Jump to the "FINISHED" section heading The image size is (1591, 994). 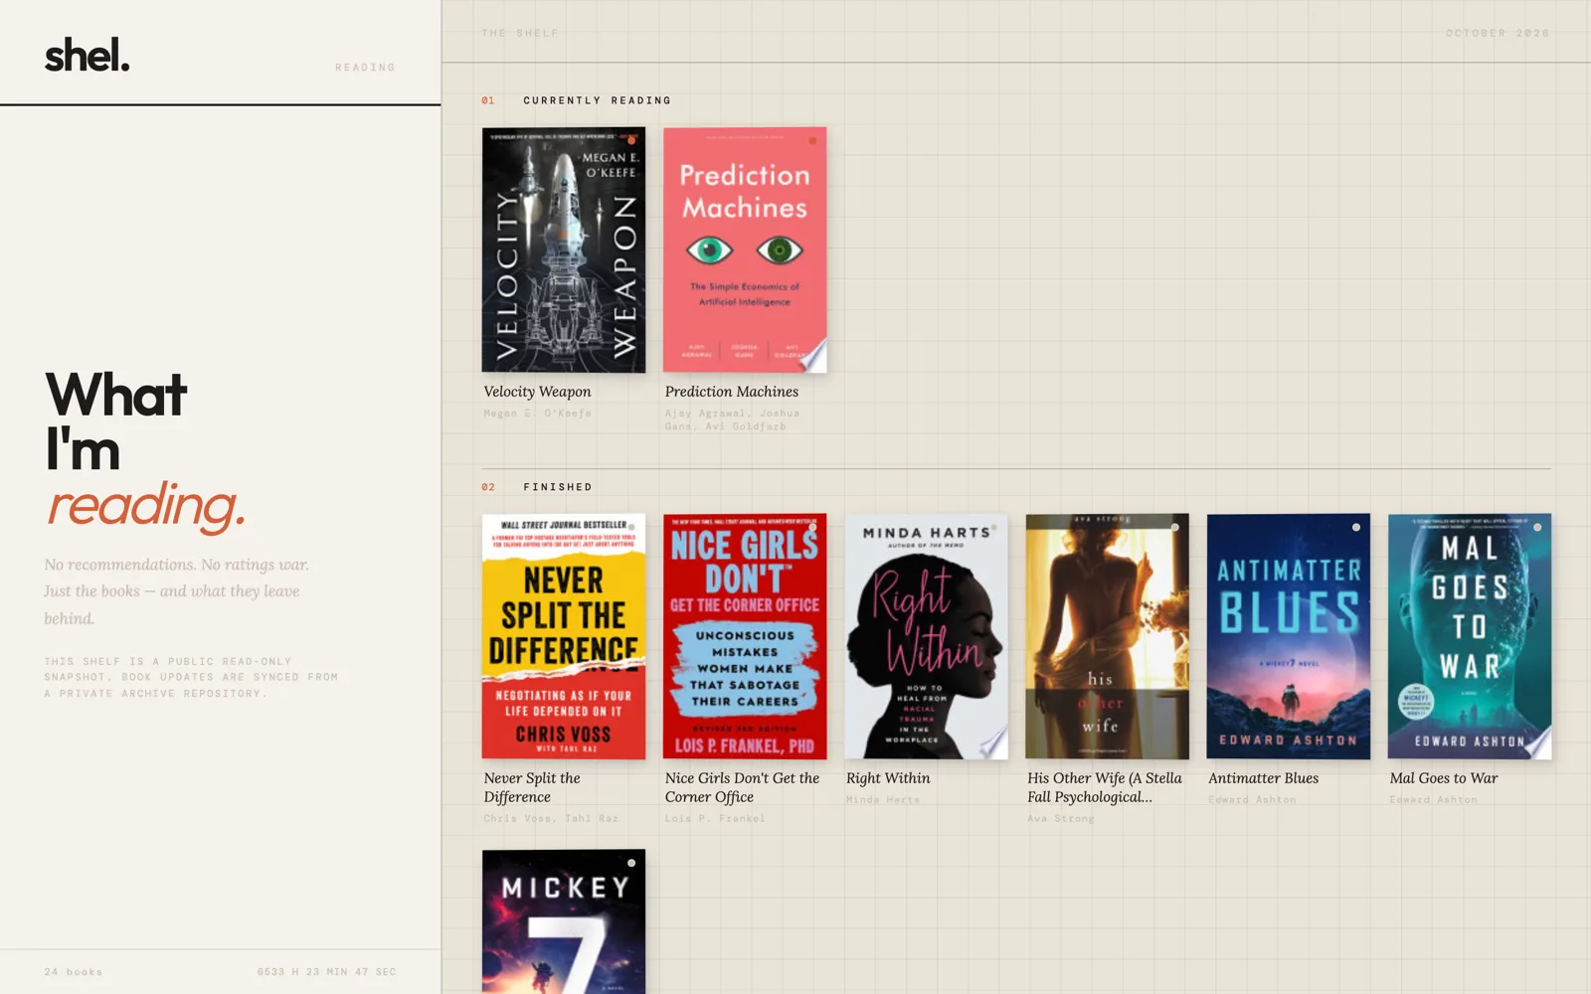(558, 487)
